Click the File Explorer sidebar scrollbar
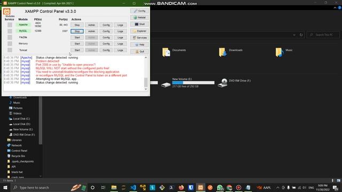The image size is (342, 192). pyautogui.click(x=41, y=121)
